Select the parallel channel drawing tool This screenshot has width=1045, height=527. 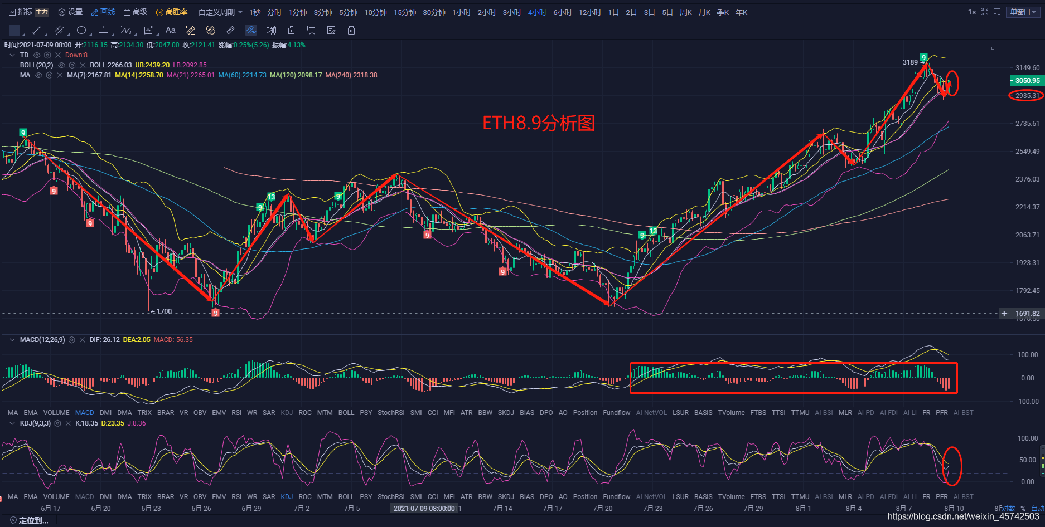(59, 30)
